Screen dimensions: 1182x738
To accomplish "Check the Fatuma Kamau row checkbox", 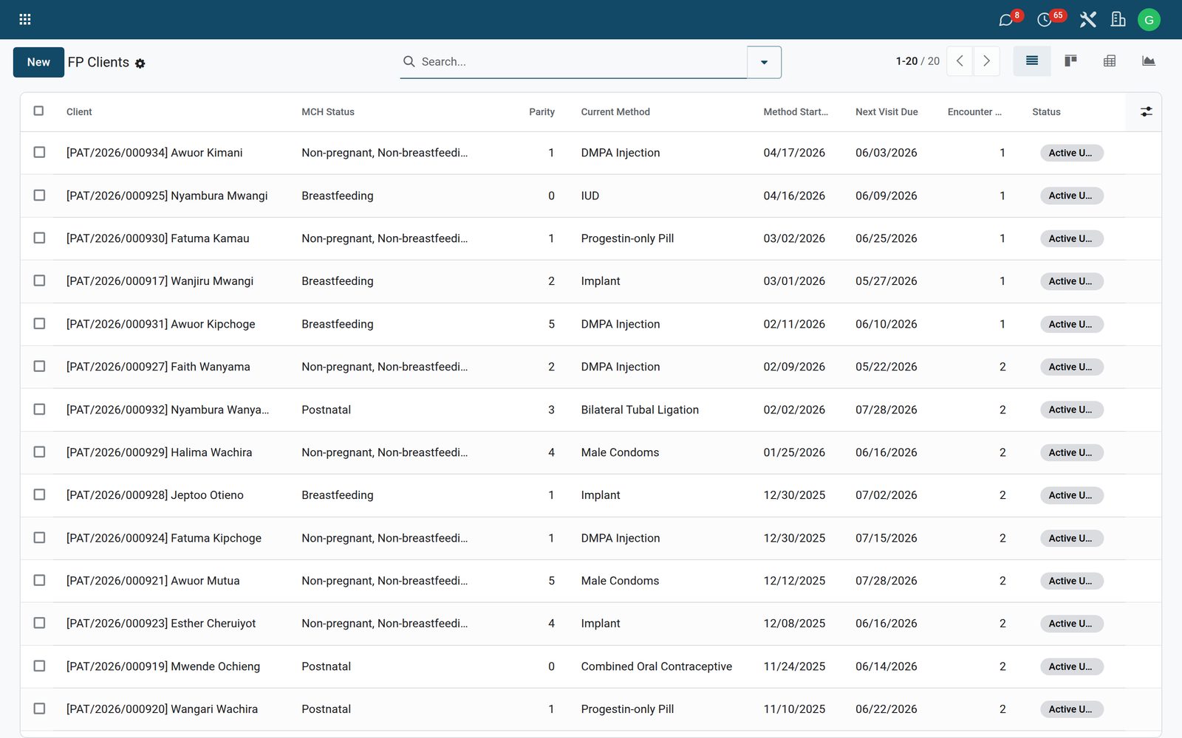I will [39, 238].
